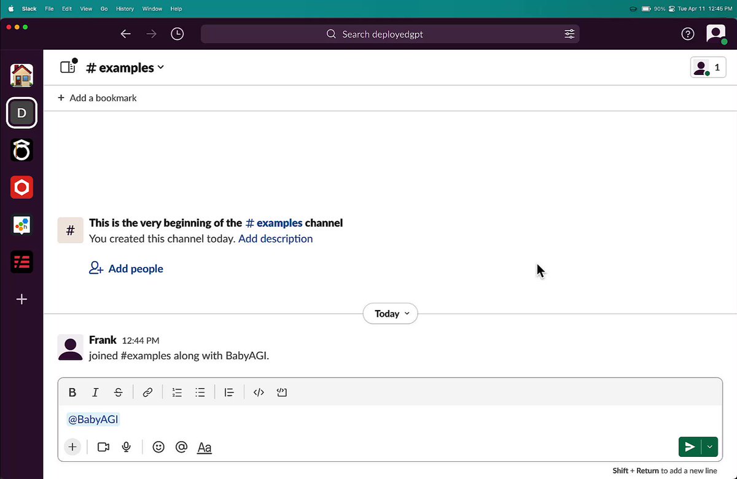Image resolution: width=737 pixels, height=479 pixels.
Task: Apply blockquote formatting
Action: point(229,392)
